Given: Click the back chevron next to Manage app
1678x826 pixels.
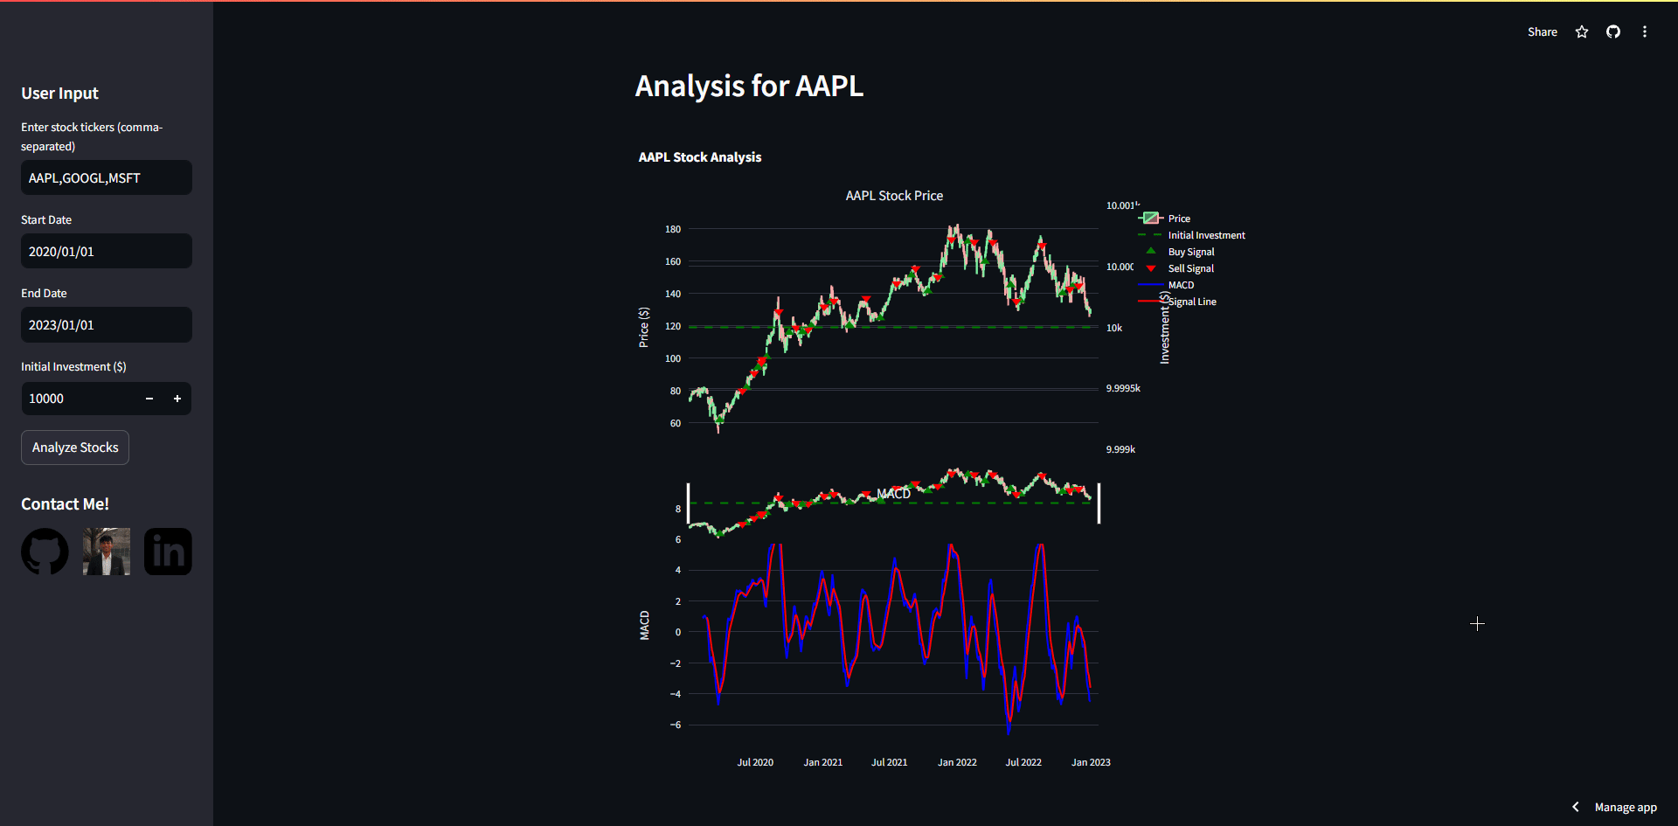Looking at the screenshot, I should pyautogui.click(x=1576, y=807).
